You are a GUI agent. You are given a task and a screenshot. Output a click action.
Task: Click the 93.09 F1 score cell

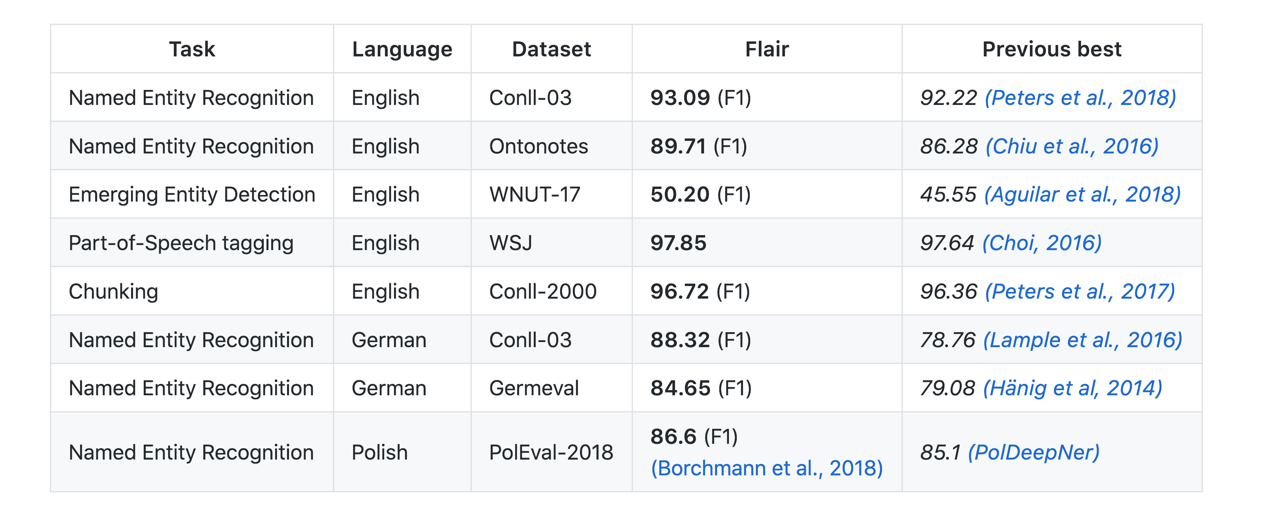pos(700,98)
